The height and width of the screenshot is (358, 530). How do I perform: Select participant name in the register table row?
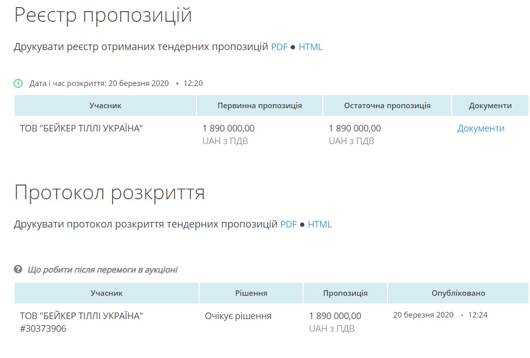(81, 128)
